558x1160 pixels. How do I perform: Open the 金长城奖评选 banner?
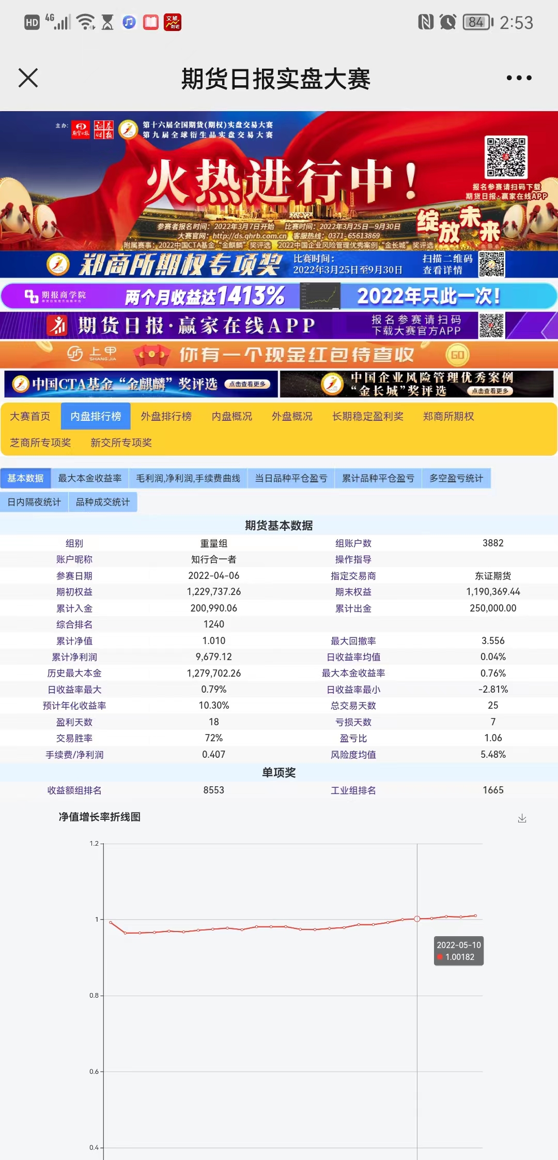416,384
